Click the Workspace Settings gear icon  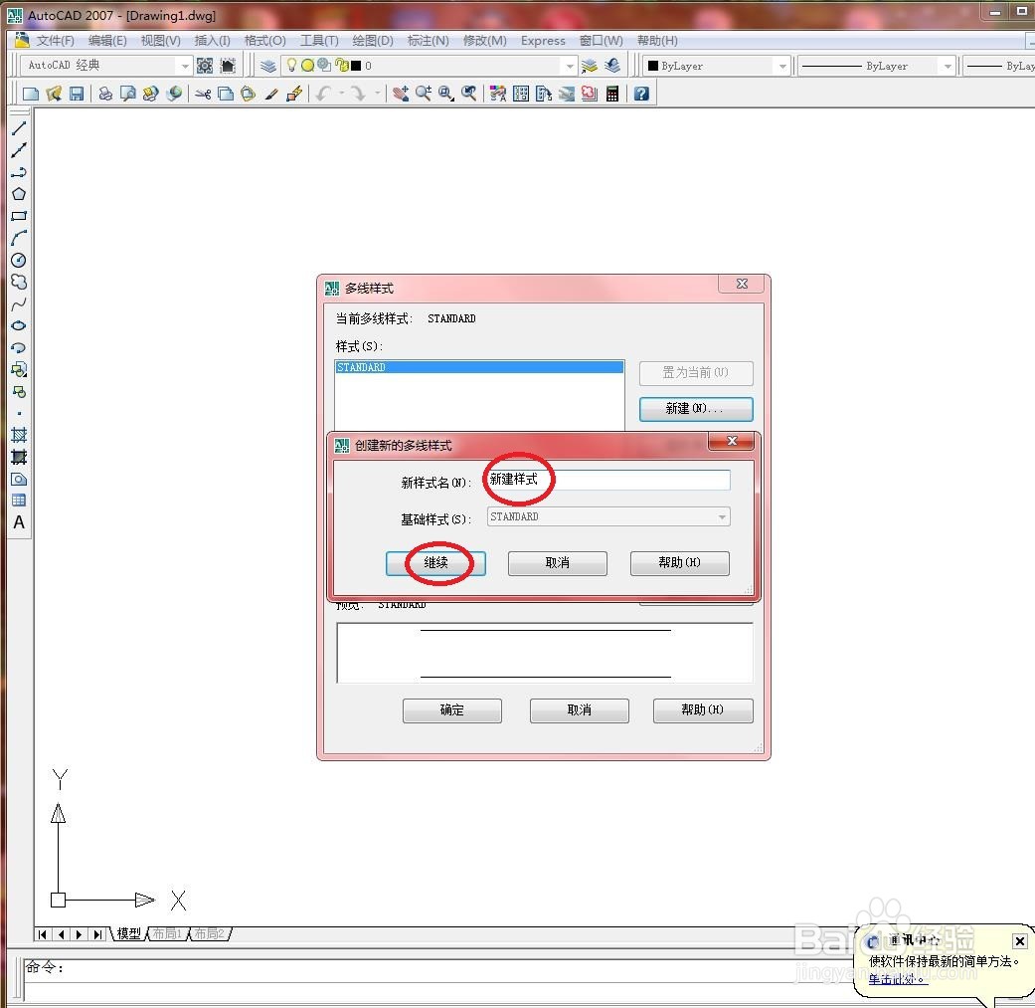tap(205, 66)
